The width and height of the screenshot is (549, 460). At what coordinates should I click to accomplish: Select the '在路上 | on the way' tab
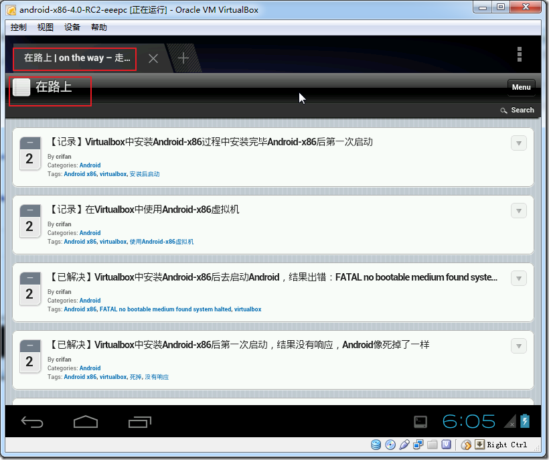pos(77,58)
